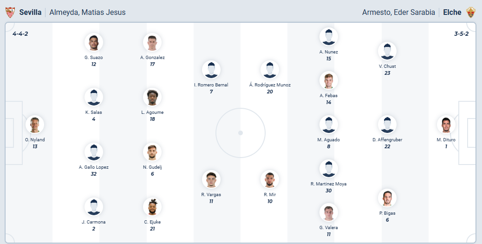Open the Sevilla team name link
The height and width of the screenshot is (244, 482).
point(30,13)
